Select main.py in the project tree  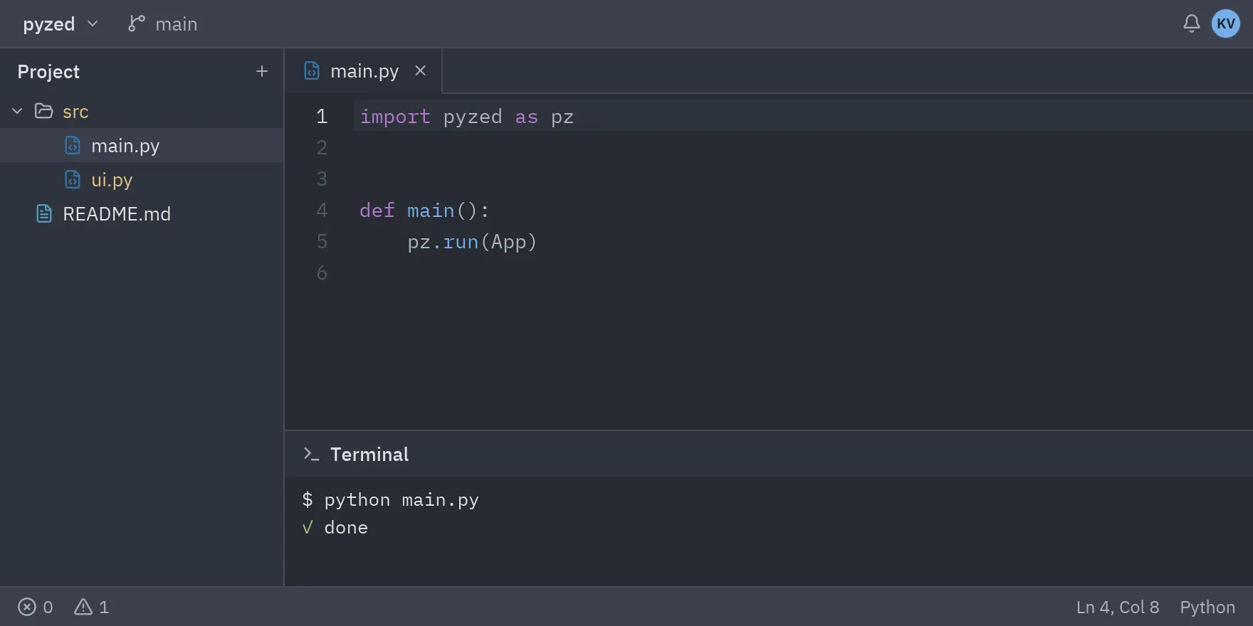tap(142, 145)
